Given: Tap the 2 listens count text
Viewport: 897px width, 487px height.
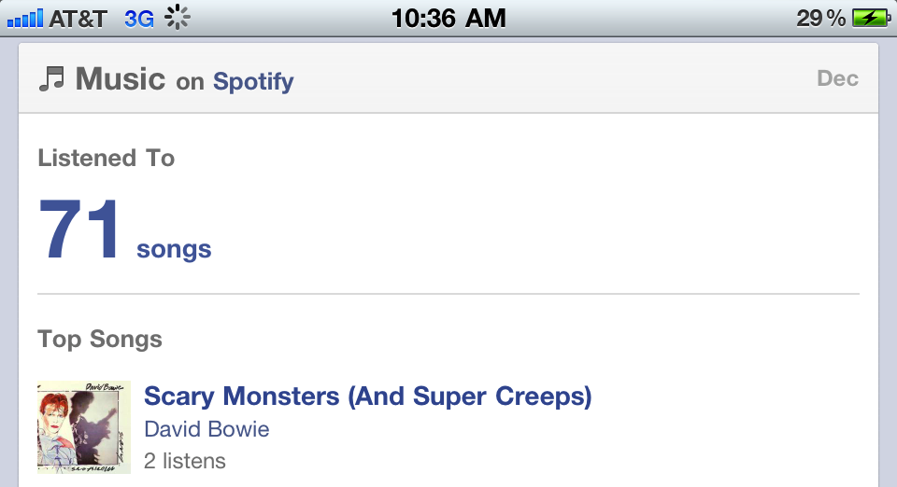Looking at the screenshot, I should click(x=185, y=460).
